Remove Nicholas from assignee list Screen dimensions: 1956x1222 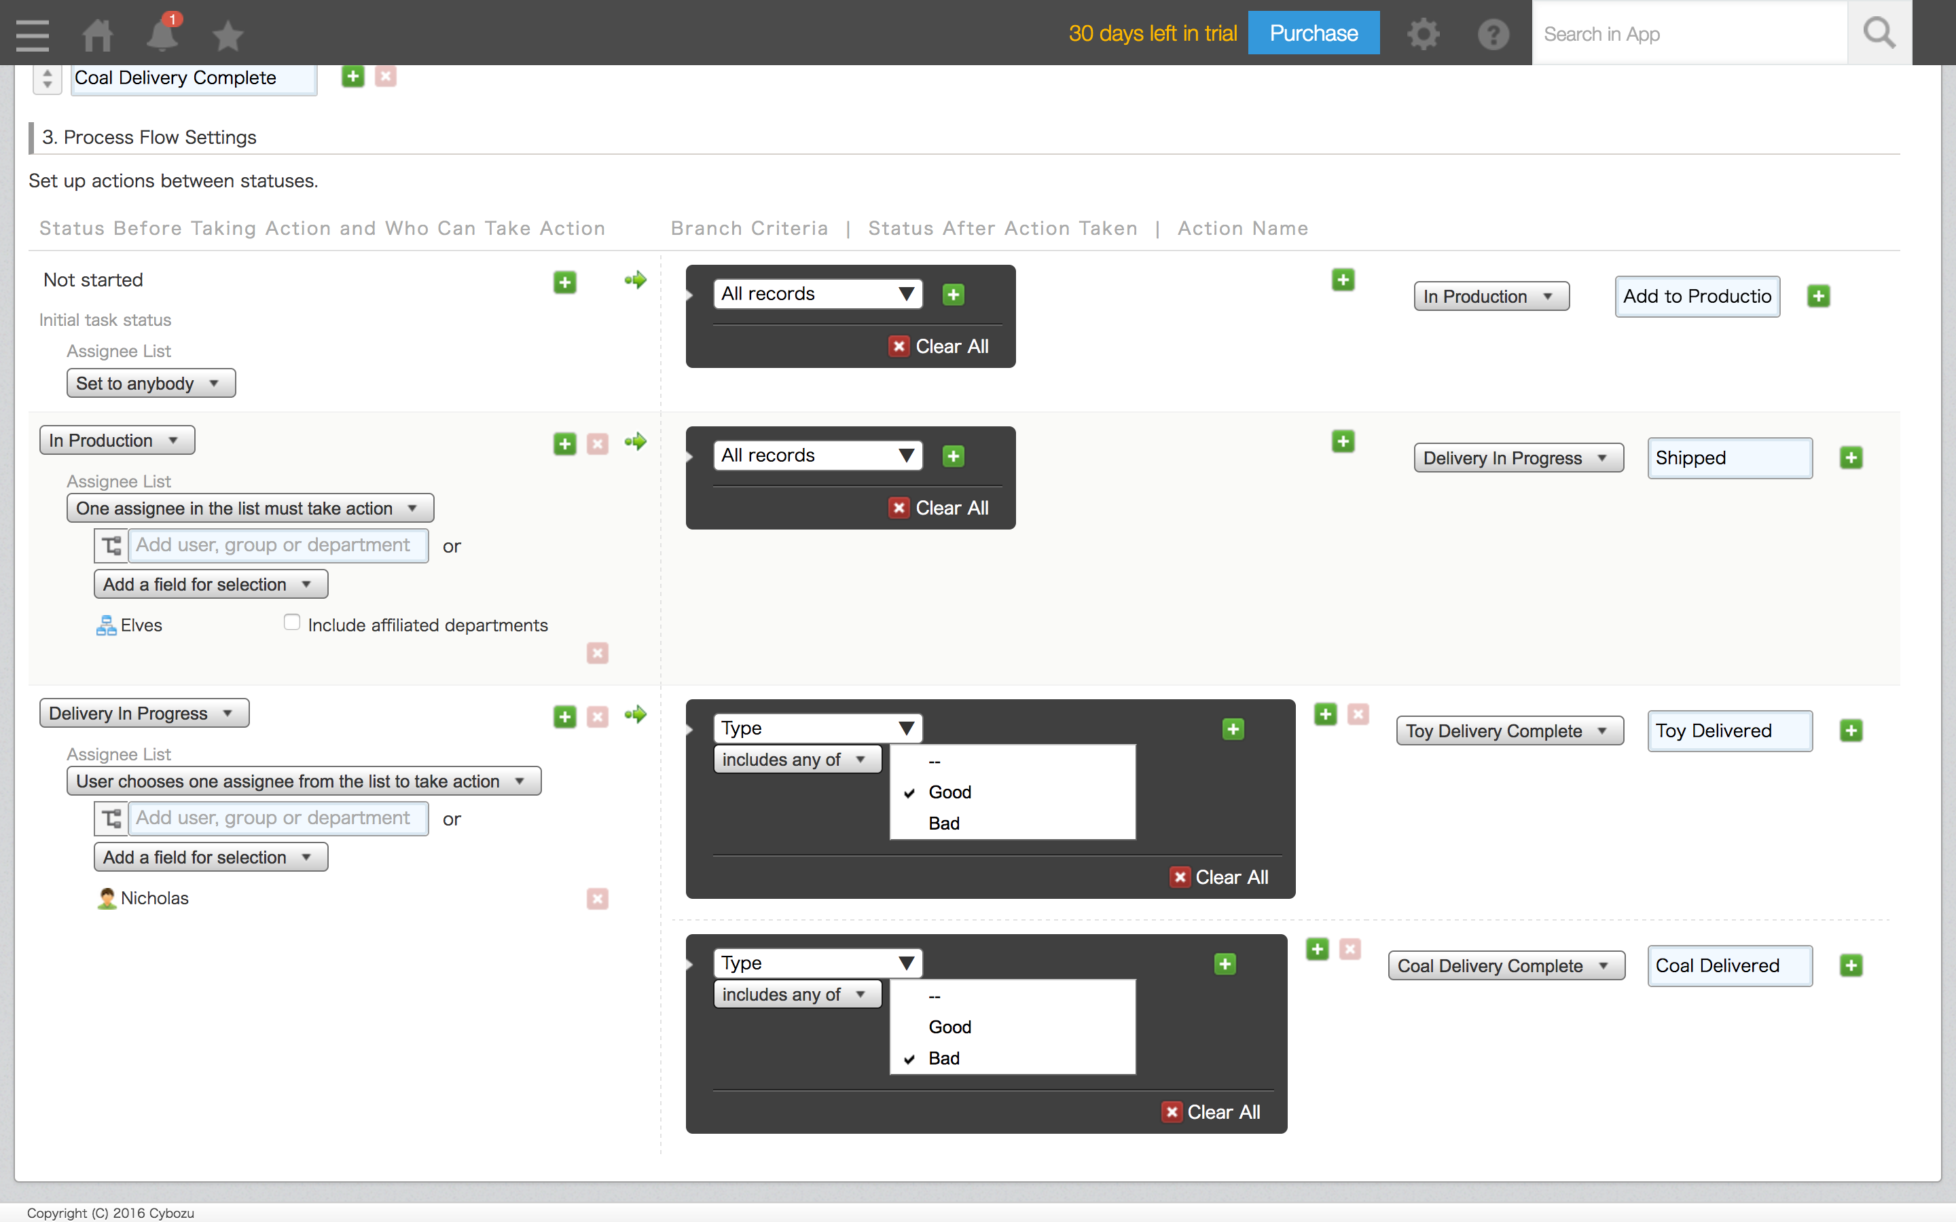point(597,899)
